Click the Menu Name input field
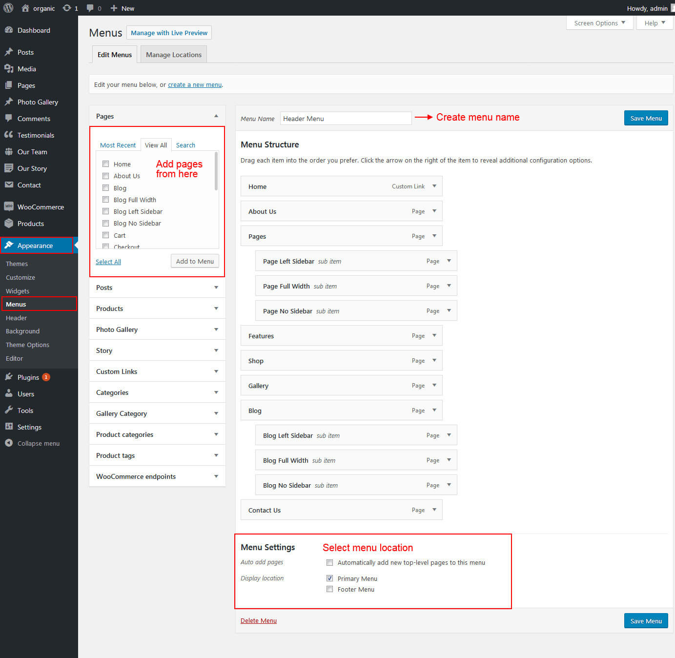 coord(346,118)
